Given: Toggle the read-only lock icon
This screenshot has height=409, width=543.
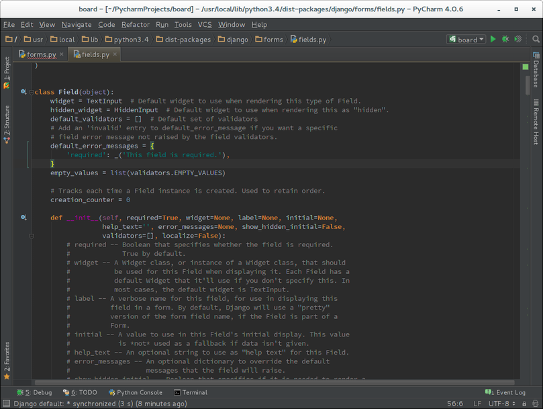Looking at the screenshot, I should click(x=524, y=404).
